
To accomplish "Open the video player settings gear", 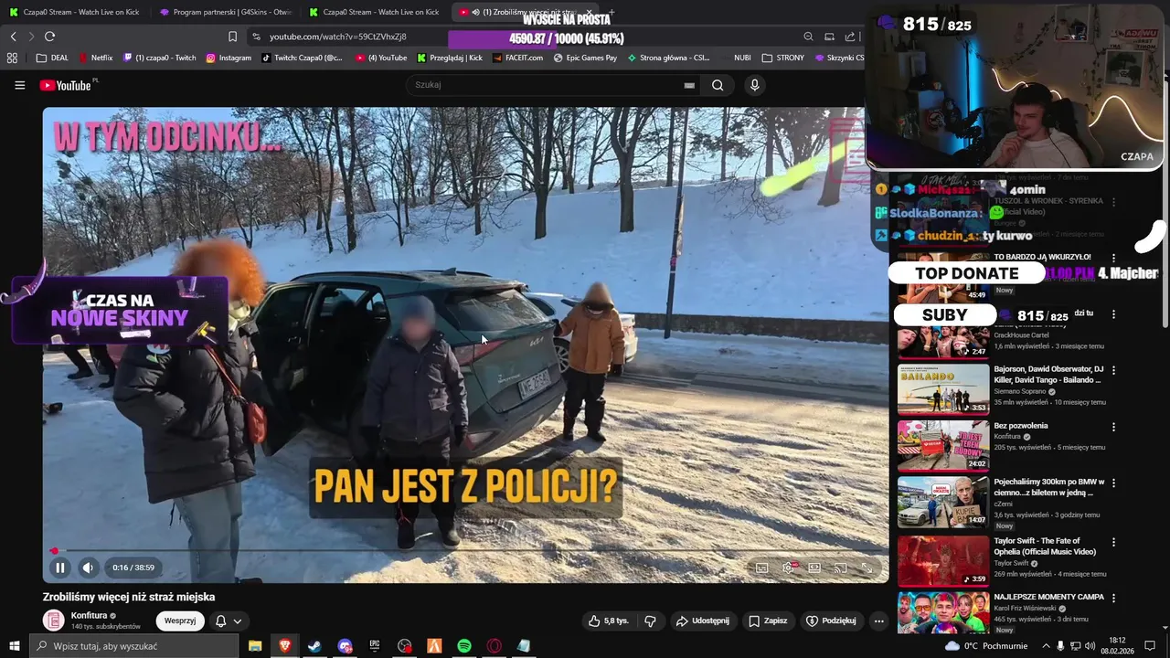I will (x=788, y=568).
